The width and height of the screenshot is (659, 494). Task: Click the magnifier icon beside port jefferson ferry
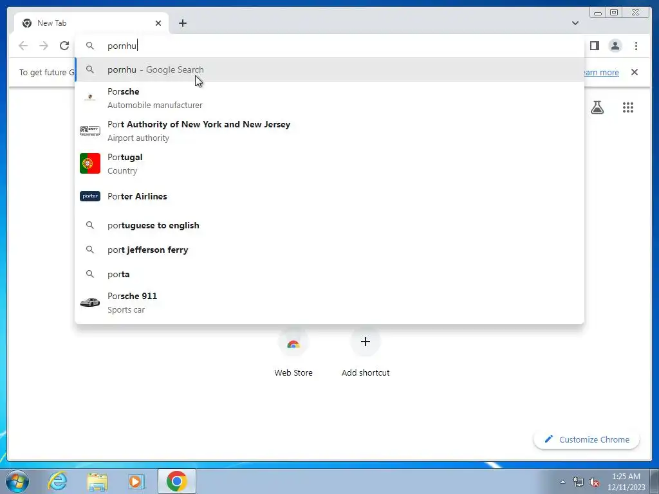tap(90, 250)
